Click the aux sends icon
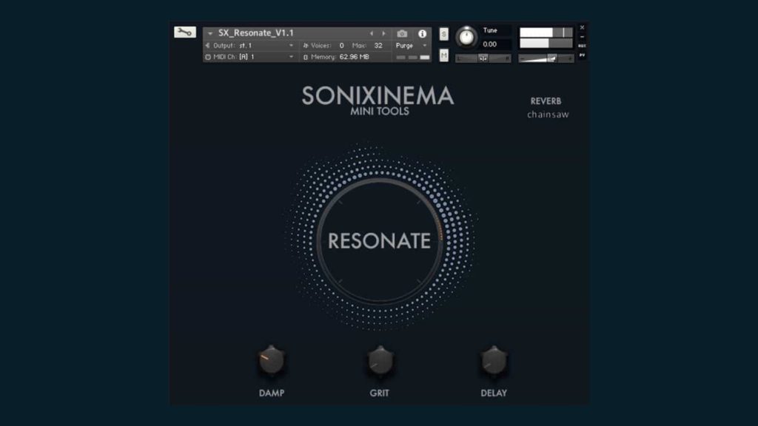This screenshot has height=426, width=758. (583, 44)
